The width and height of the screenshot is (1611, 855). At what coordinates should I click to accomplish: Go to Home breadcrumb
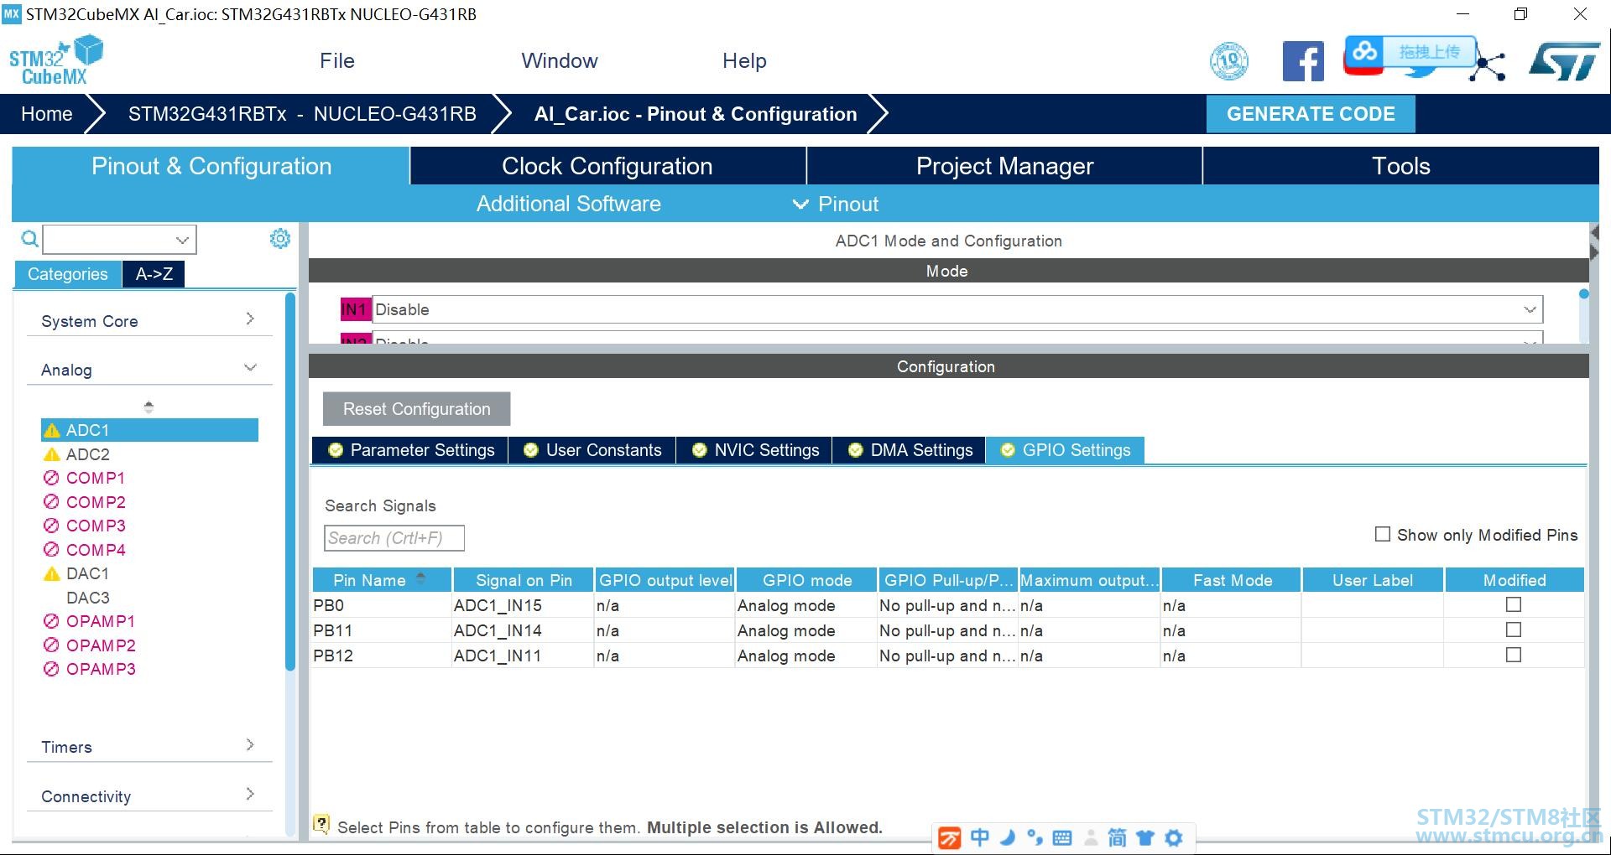pos(47,114)
